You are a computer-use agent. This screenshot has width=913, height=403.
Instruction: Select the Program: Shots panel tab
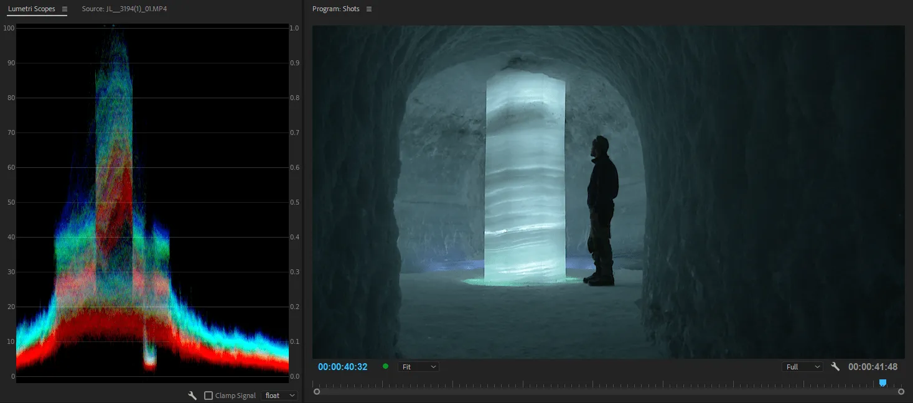(336, 9)
